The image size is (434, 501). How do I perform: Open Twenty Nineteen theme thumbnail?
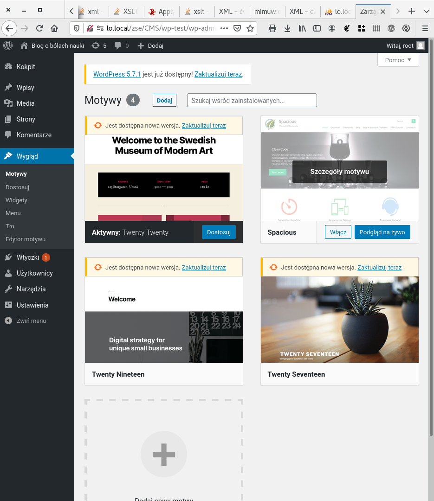tap(164, 320)
